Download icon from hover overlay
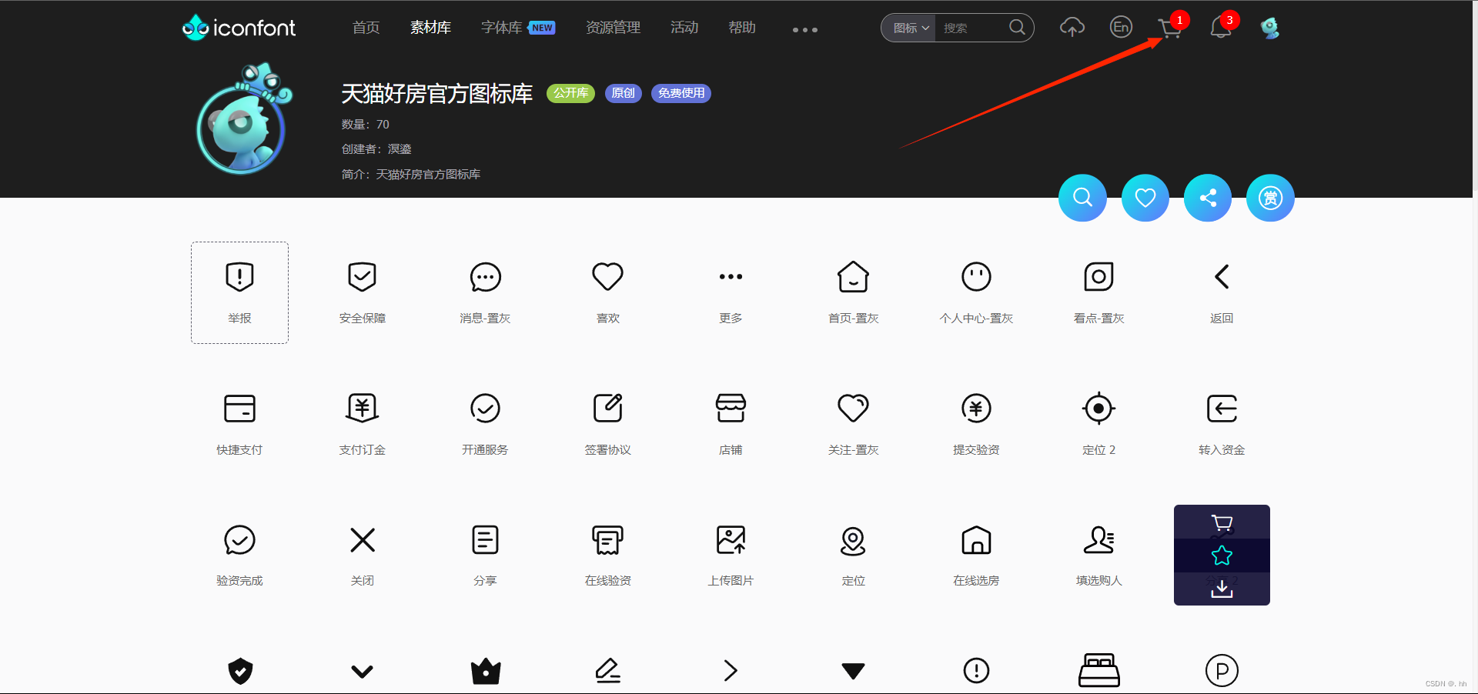 1222,589
